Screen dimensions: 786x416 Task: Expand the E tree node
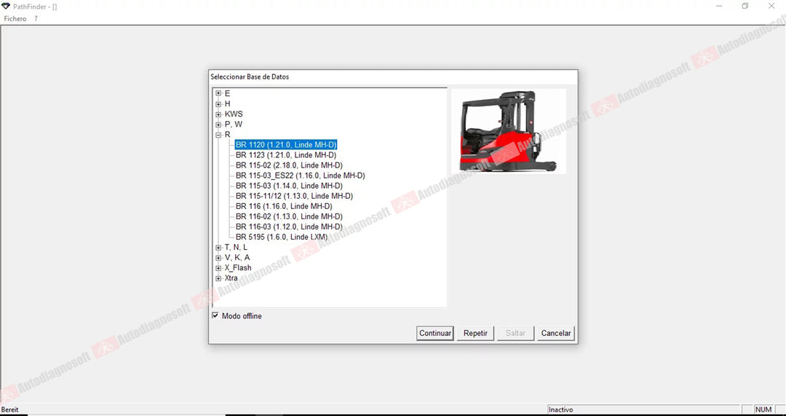pos(218,93)
